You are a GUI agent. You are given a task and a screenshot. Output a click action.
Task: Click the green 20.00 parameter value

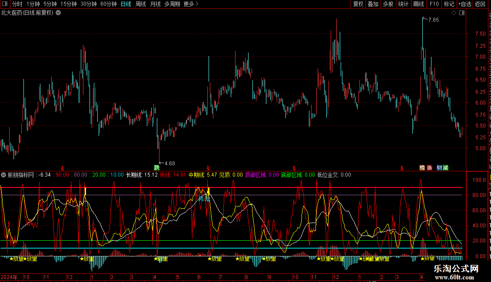tap(99, 175)
